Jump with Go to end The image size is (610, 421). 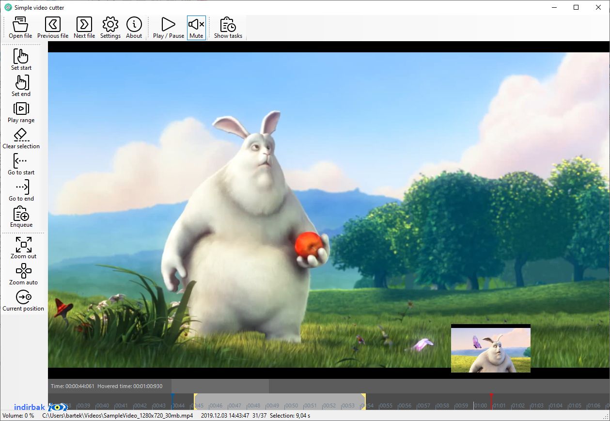21,190
